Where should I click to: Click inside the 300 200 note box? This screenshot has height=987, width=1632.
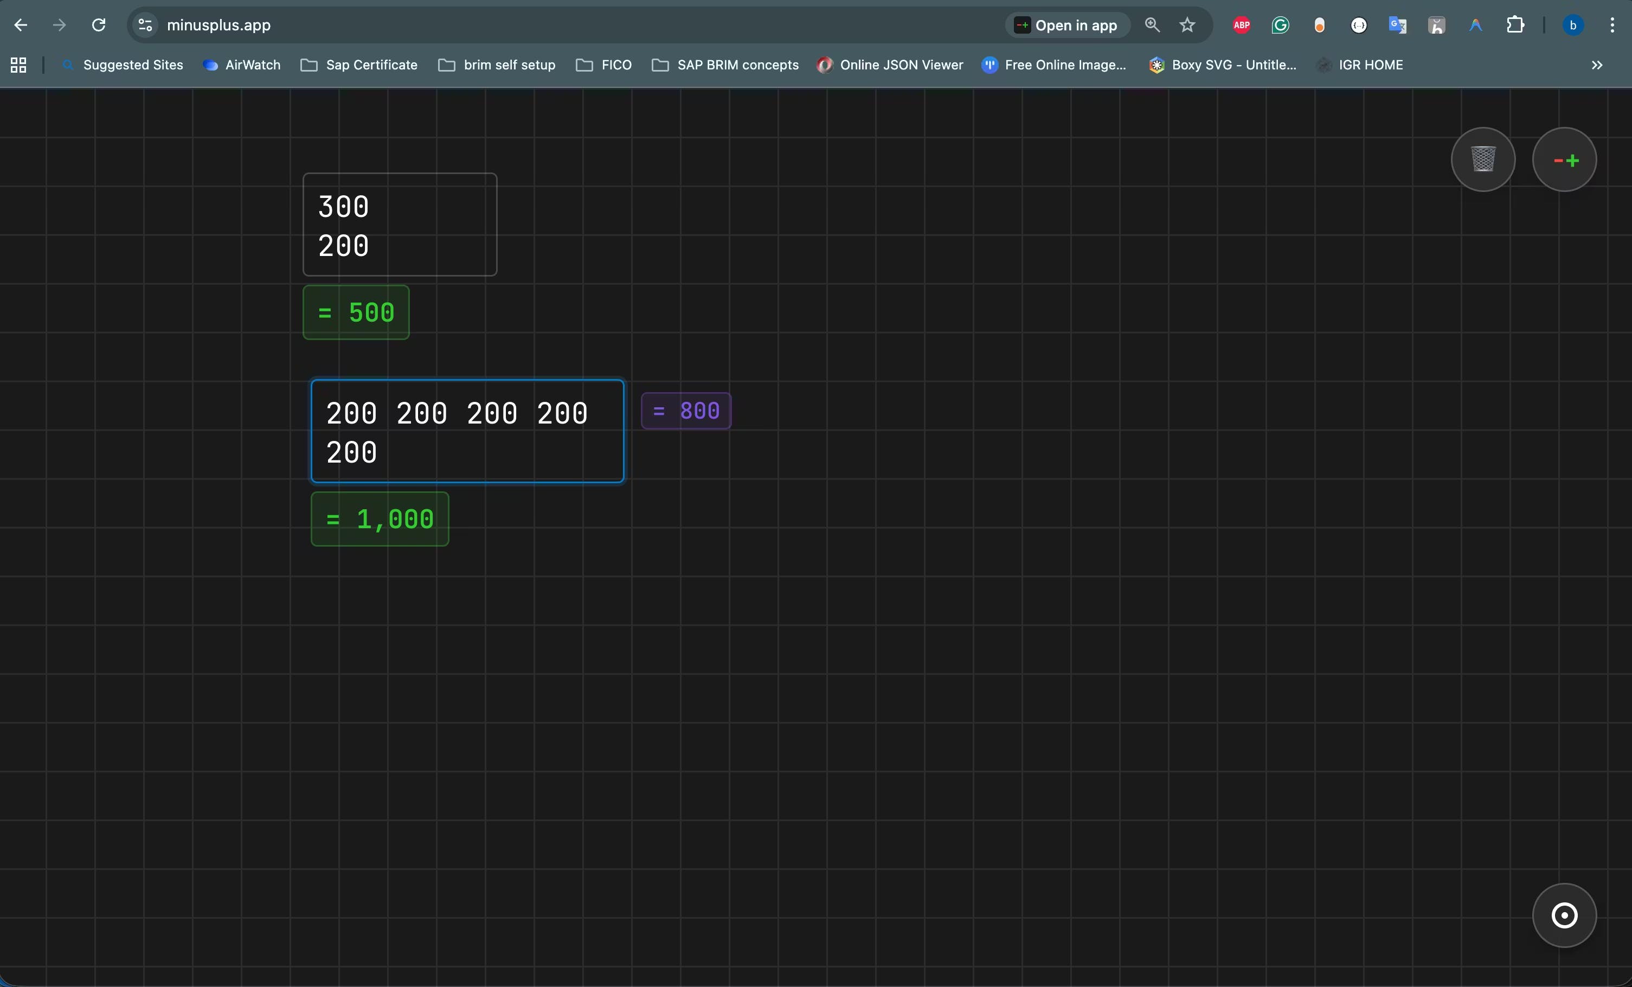(400, 225)
